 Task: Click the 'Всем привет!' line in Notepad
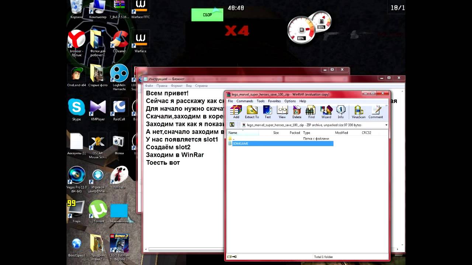click(x=167, y=93)
